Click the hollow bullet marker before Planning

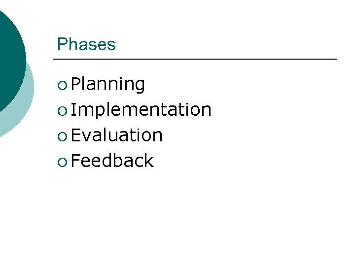61,86
